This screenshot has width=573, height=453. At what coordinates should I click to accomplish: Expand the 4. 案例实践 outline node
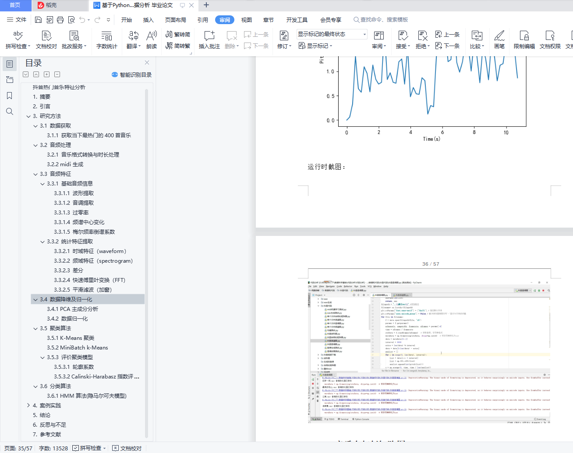coord(28,406)
